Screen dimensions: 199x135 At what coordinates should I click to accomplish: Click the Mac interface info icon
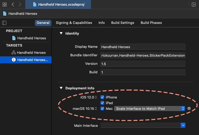point(189,109)
